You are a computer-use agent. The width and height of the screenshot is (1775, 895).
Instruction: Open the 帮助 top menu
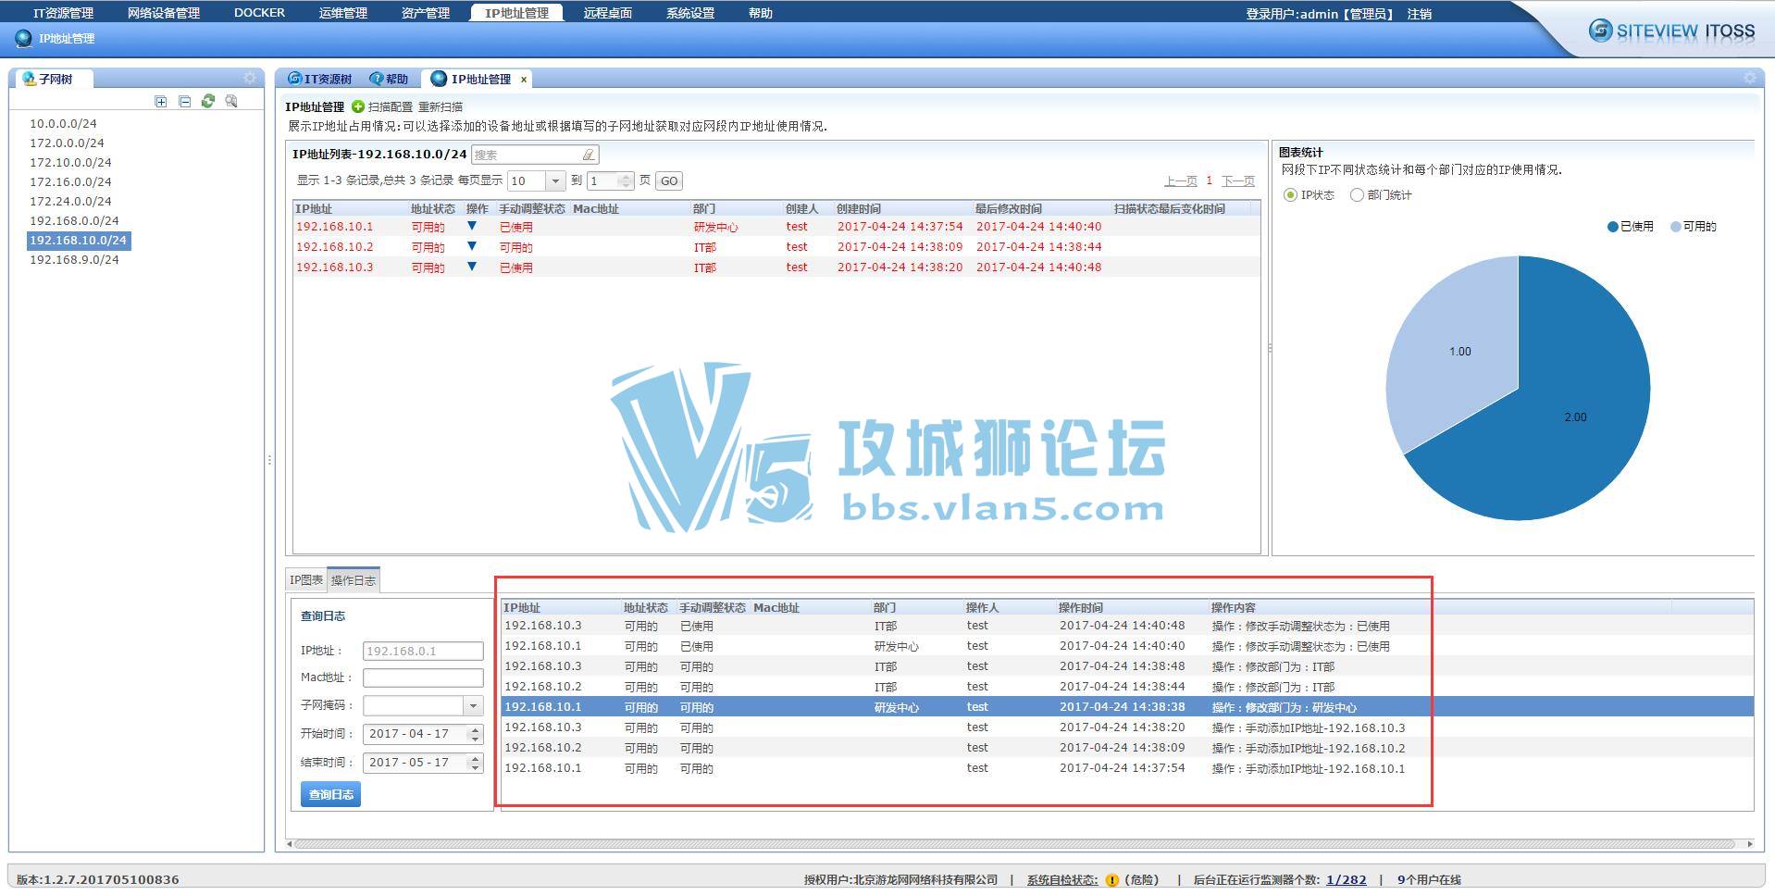[x=761, y=13]
